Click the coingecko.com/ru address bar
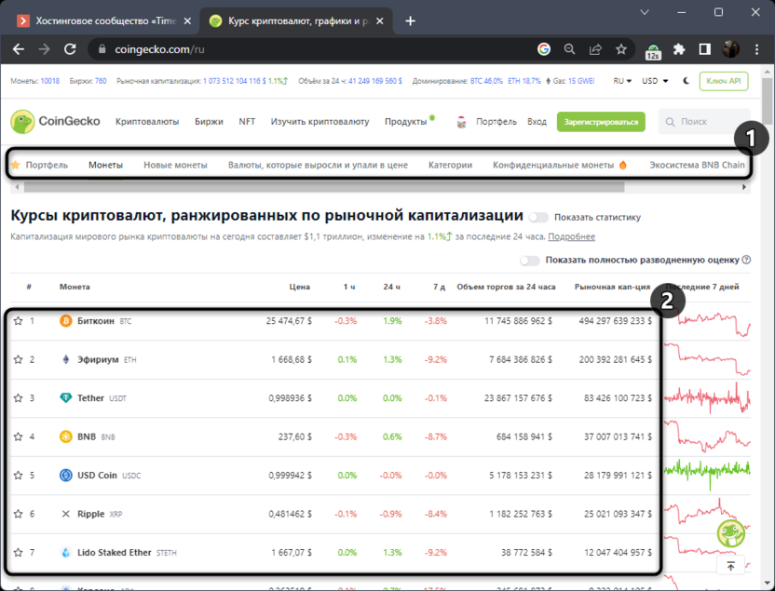The width and height of the screenshot is (775, 591). pos(317,49)
